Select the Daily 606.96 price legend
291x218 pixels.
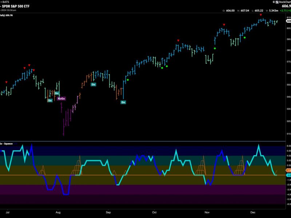point(6,15)
